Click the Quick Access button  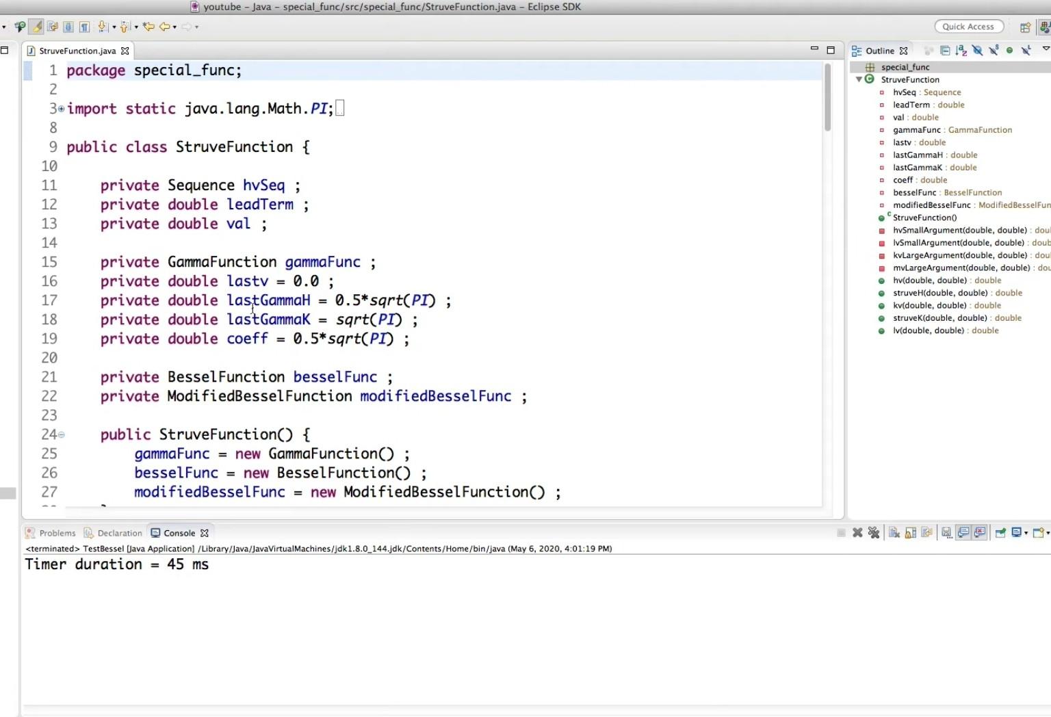968,26
